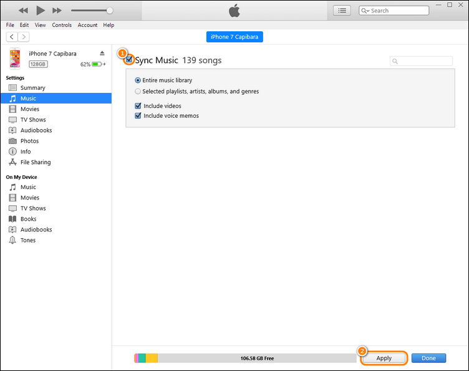This screenshot has width=469, height=371.
Task: Click the TV Shows icon under Settings
Action: 12,120
